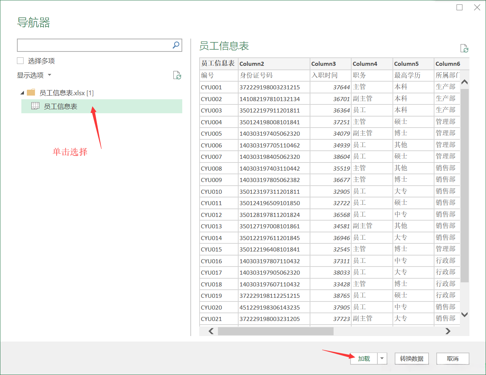Click the horizontal scrollbar left arrow

(211, 331)
